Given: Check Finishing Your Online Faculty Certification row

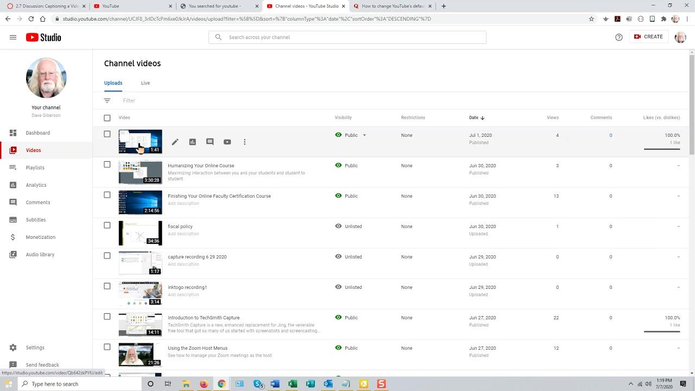Looking at the screenshot, I should tap(107, 195).
